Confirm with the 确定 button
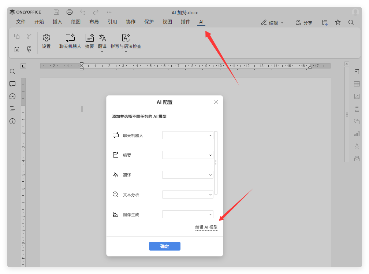 click(165, 246)
